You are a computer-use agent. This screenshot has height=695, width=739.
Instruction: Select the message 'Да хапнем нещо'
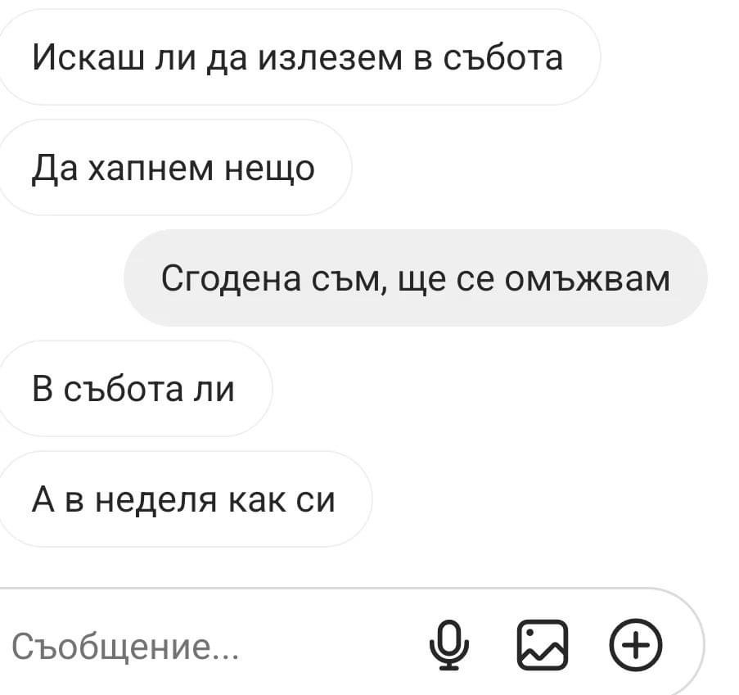pos(173,167)
